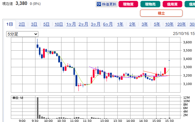The image size is (195, 122).
Task: Open the 積立 accumulation button
Action: [x=161, y=13]
